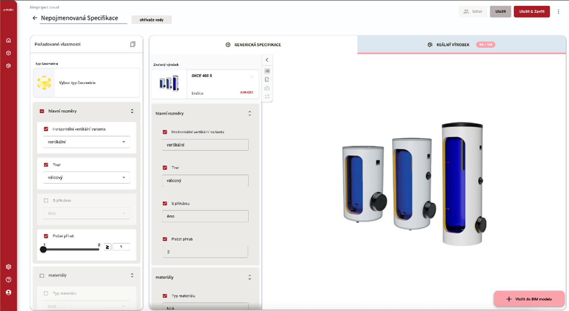Open document icon in side toolbar
The height and width of the screenshot is (311, 569).
[267, 80]
